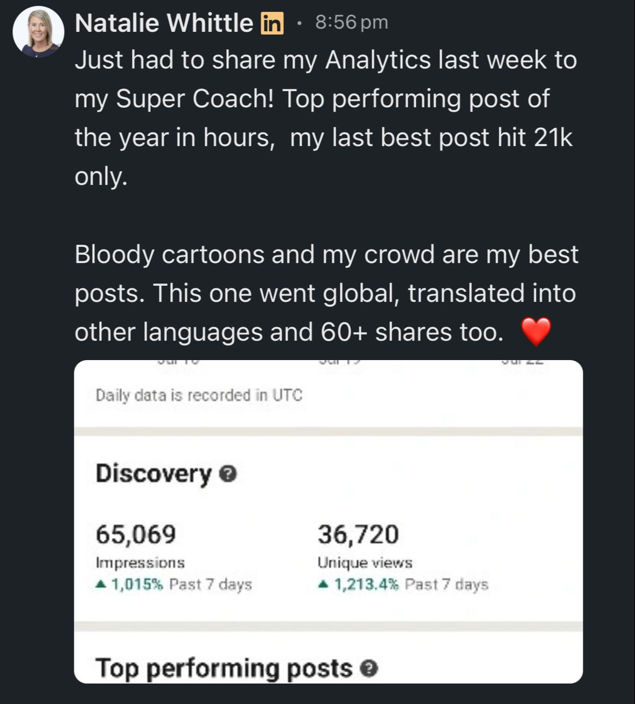Click the Impressions label
The height and width of the screenshot is (704, 635).
pos(140,563)
